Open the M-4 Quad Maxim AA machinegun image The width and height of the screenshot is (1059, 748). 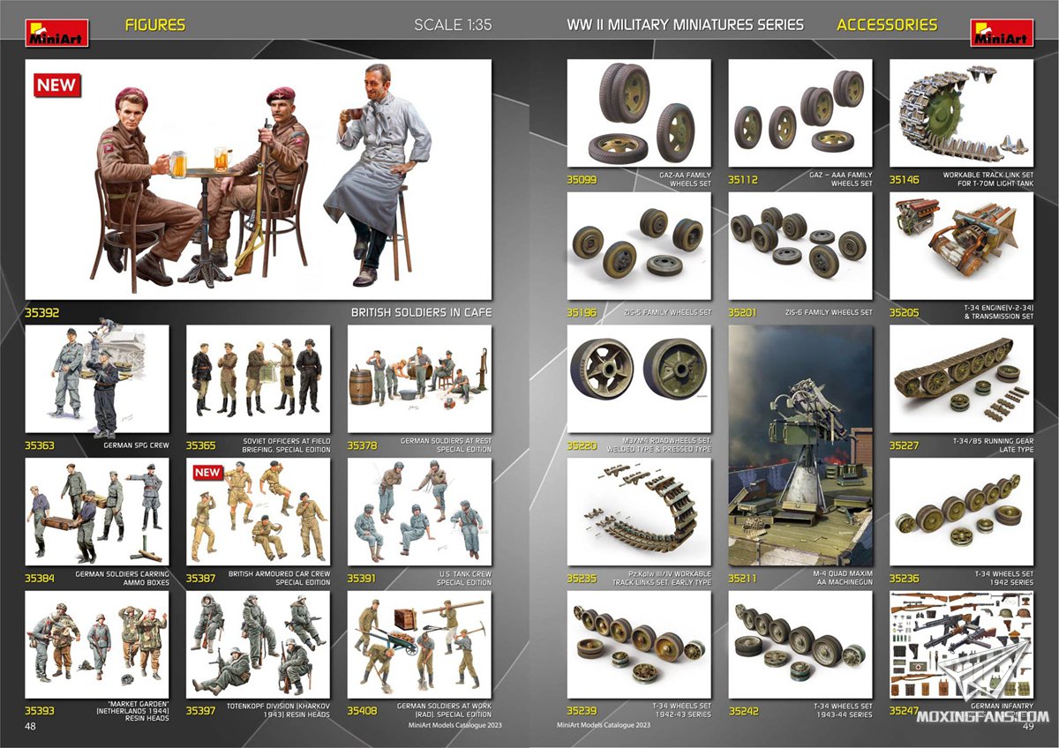tap(800, 445)
